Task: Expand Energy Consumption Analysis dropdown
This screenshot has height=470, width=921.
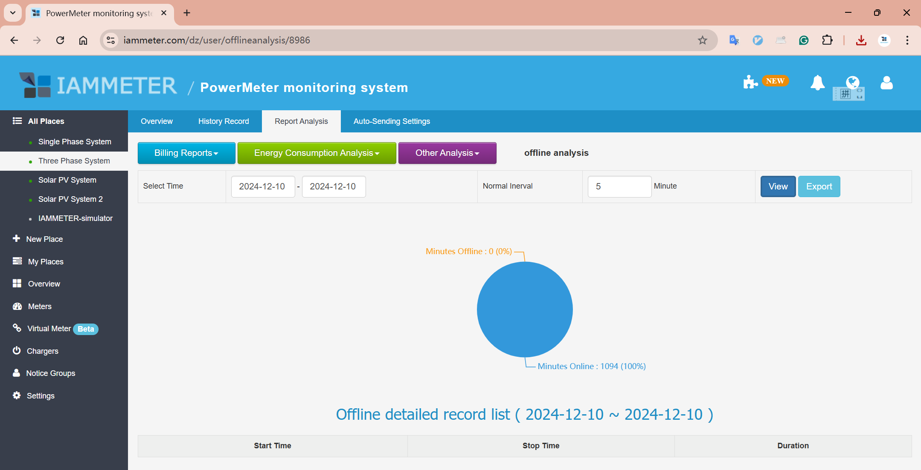Action: (317, 153)
